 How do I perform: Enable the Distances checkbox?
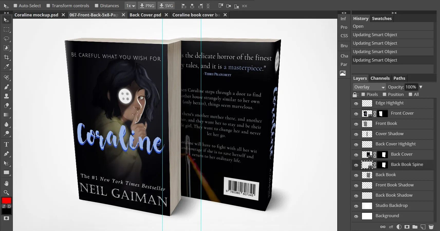[x=97, y=6]
